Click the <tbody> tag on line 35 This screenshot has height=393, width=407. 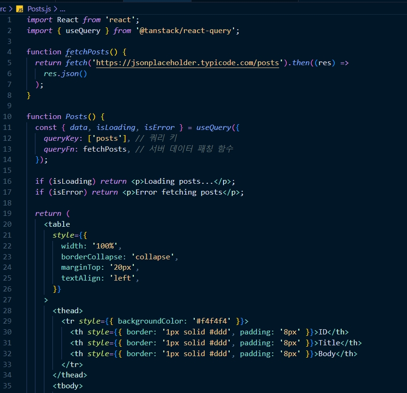[68, 386]
